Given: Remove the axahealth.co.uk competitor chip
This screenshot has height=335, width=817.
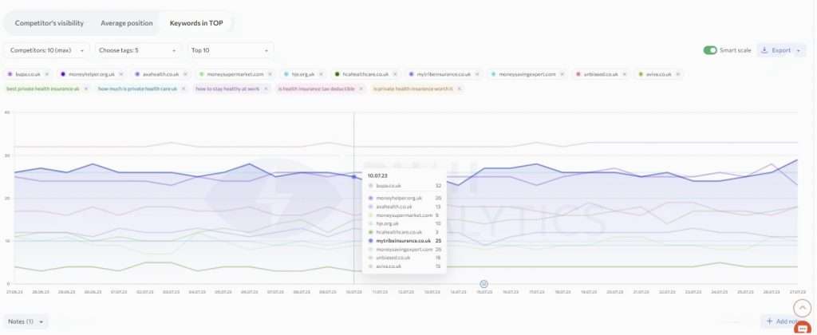Looking at the screenshot, I should pos(185,74).
